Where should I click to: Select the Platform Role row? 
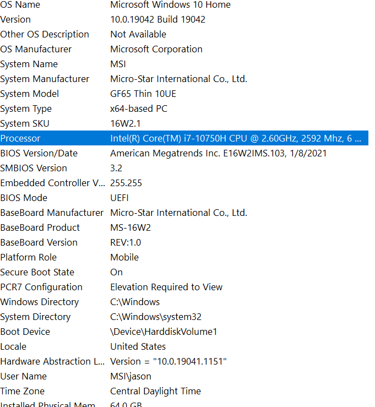tap(28, 258)
